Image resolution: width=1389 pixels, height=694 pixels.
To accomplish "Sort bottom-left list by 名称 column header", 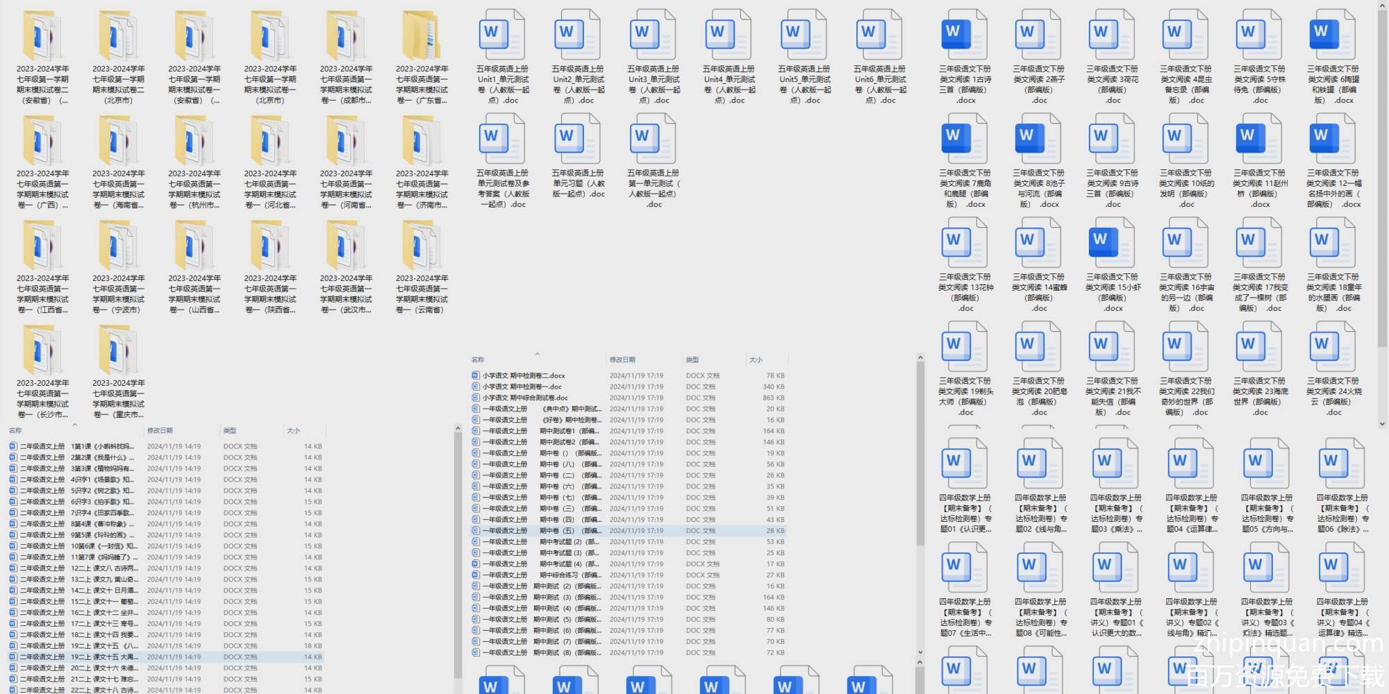I will (x=15, y=431).
